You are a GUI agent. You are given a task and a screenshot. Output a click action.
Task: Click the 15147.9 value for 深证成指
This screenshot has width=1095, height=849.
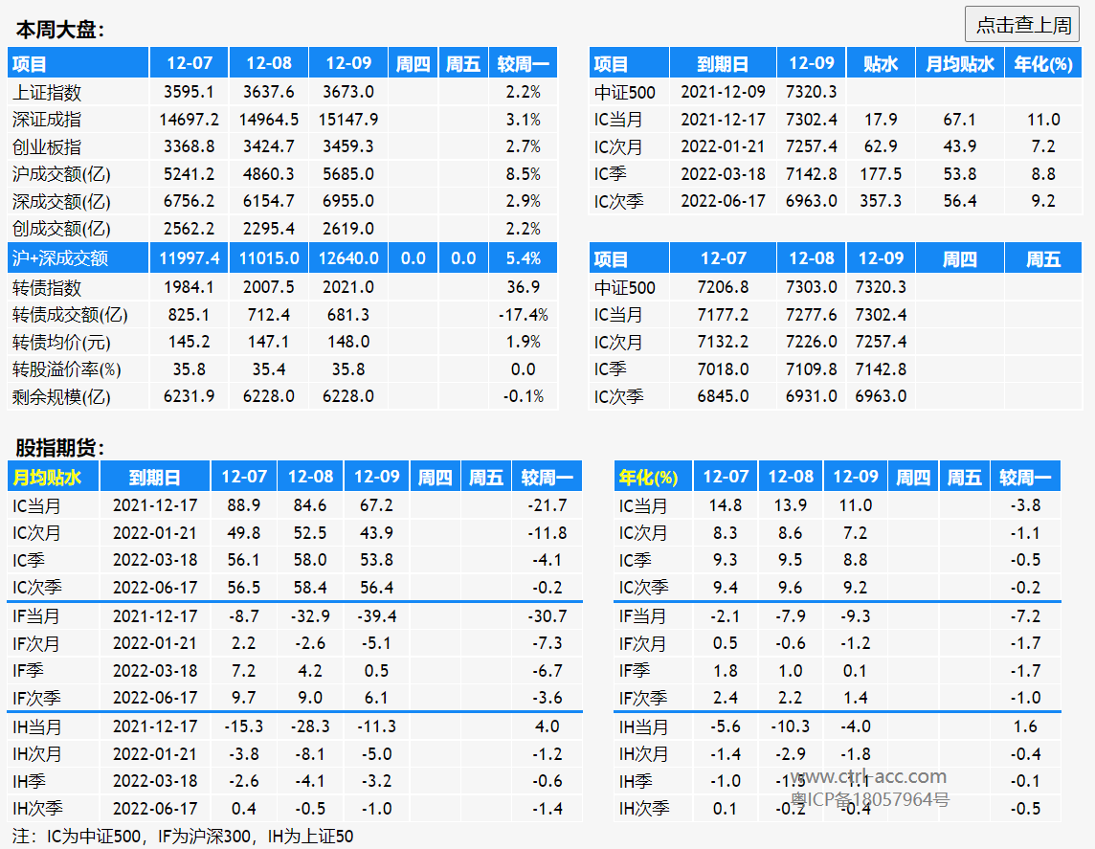tap(348, 120)
